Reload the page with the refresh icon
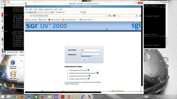Image resolution: width=177 pixels, height=99 pixels. click(x=110, y=16)
